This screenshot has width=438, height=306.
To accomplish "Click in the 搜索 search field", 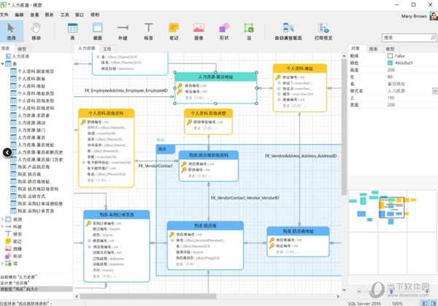I will click(406, 37).
